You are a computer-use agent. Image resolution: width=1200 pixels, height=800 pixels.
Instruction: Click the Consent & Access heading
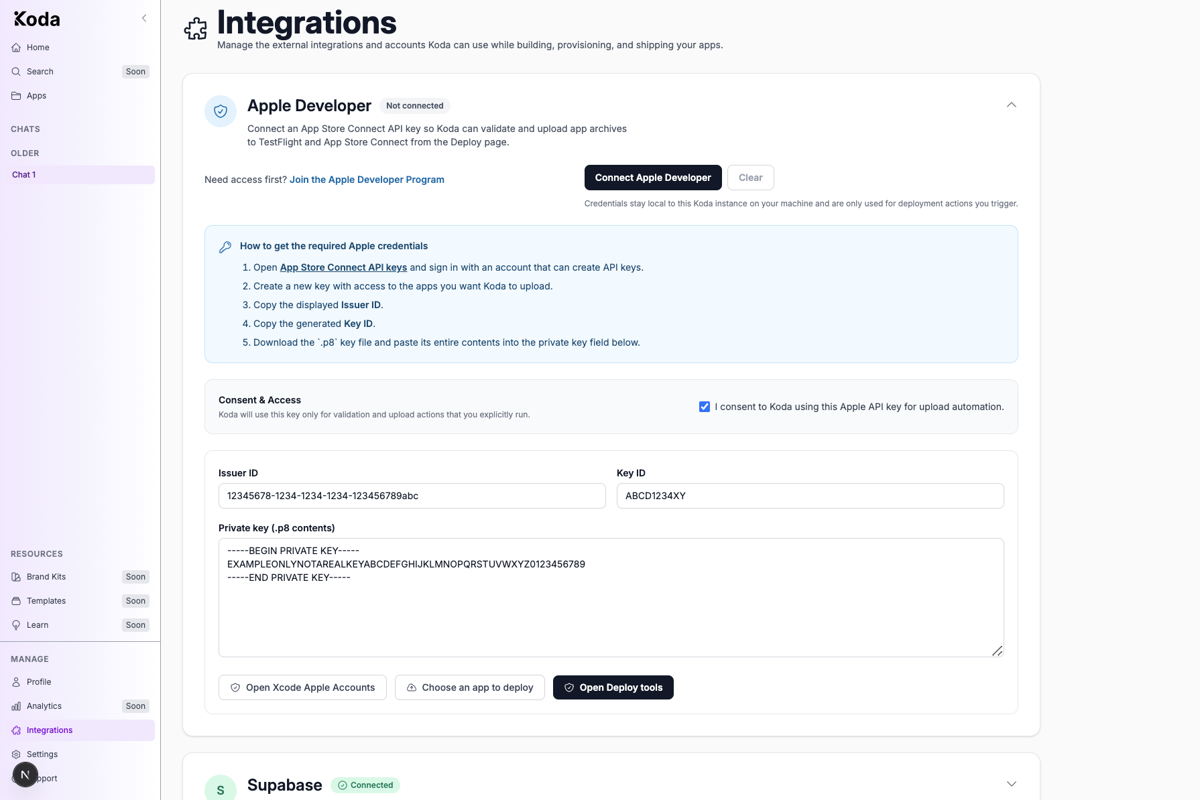[259, 400]
